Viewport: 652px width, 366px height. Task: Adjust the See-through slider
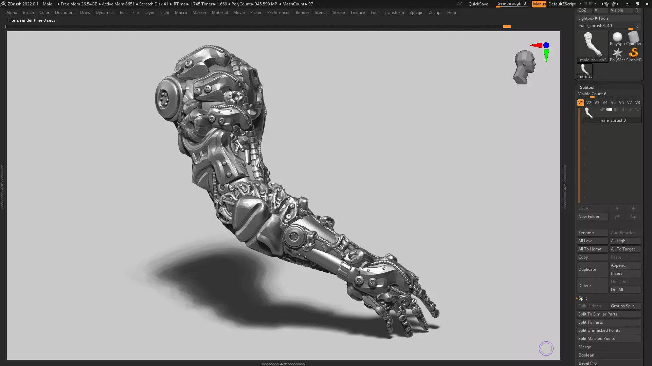[512, 4]
